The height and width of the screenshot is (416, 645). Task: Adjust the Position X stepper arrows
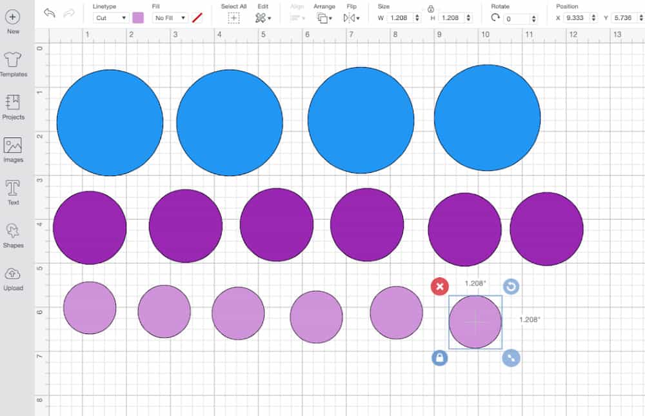click(x=593, y=17)
